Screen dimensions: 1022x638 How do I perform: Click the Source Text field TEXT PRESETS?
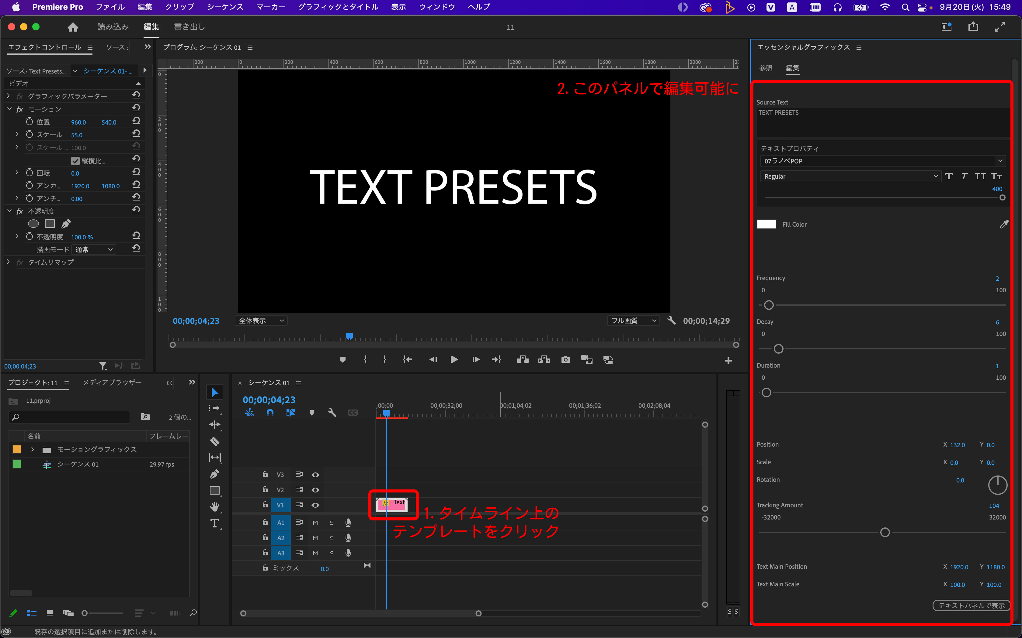[x=883, y=122]
